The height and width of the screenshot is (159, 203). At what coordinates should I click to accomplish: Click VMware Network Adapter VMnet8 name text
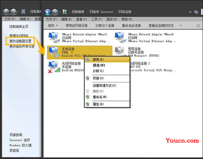click(x=151, y=34)
